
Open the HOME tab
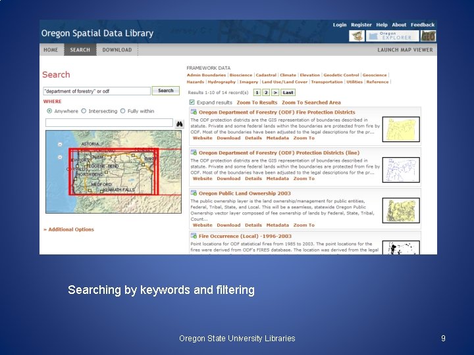point(51,50)
